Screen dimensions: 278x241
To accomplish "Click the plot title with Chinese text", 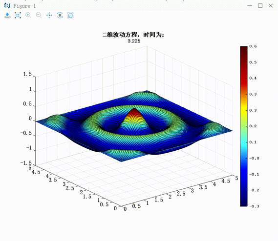I will point(133,35).
